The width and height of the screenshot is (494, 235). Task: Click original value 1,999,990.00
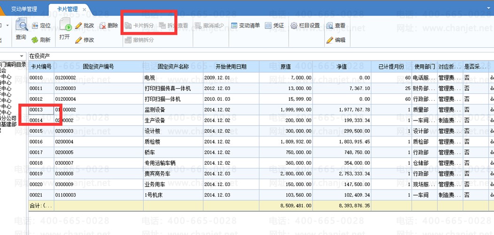coord(296,110)
